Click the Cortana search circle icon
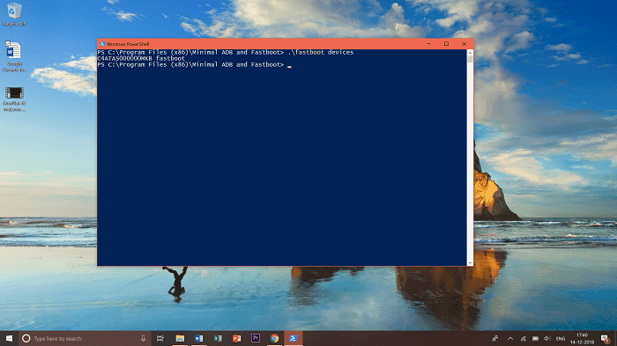 point(26,339)
